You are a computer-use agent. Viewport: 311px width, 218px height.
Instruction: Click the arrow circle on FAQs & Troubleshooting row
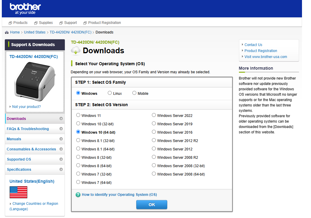[x=61, y=129]
